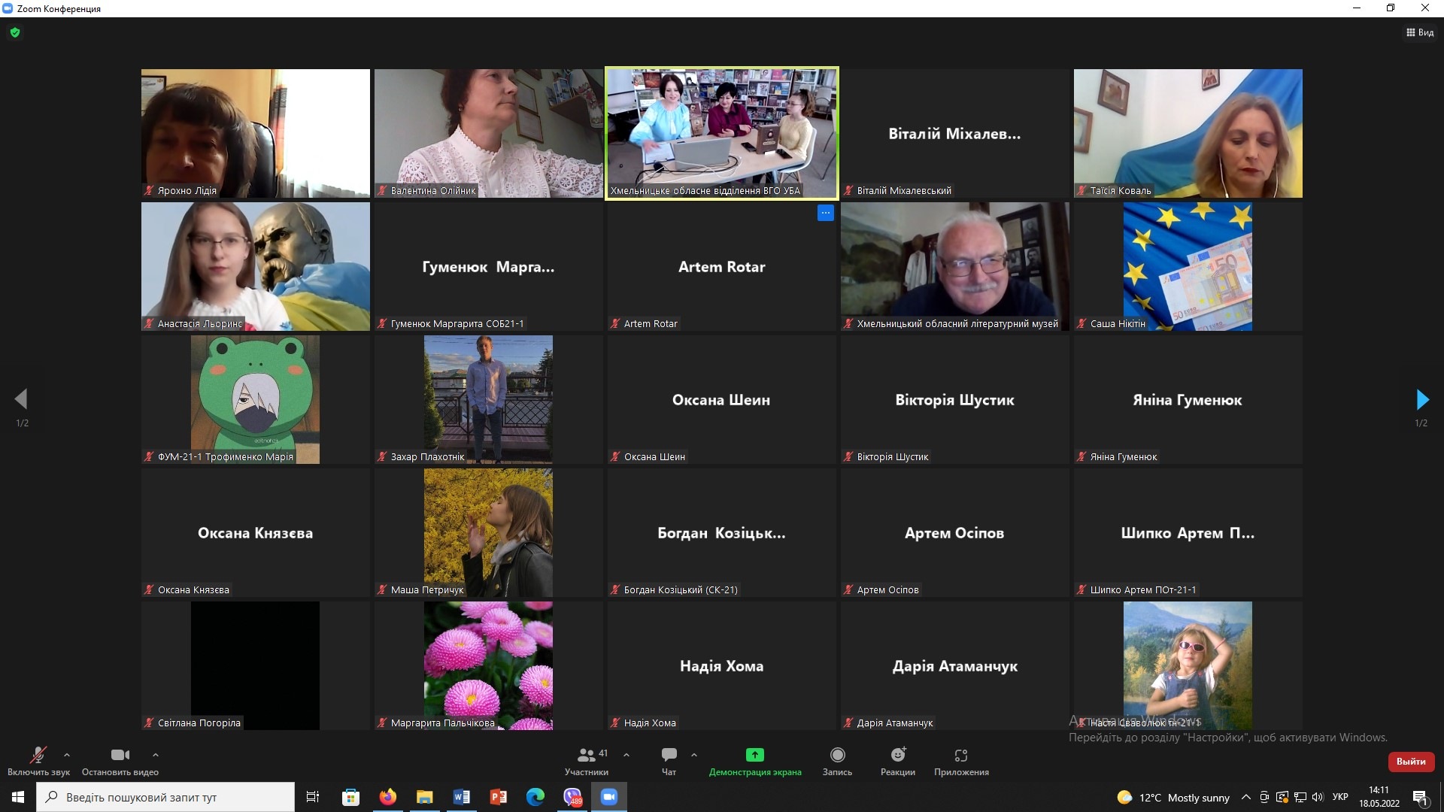Image resolution: width=1444 pixels, height=812 pixels.
Task: Open the Participants panel
Action: tap(587, 760)
